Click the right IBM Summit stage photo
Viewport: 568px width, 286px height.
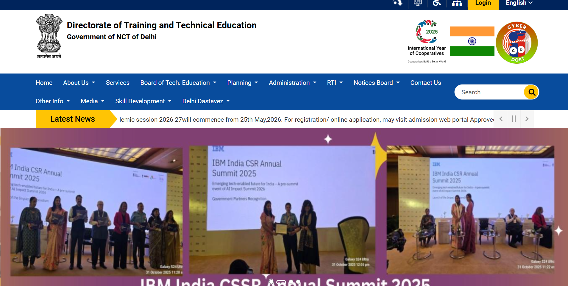(x=470, y=210)
